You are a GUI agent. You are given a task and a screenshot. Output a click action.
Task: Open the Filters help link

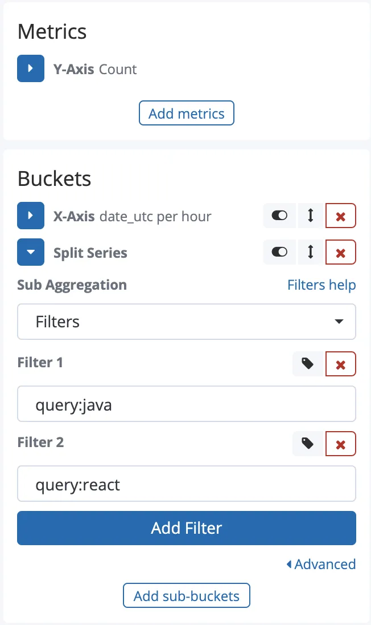point(321,285)
